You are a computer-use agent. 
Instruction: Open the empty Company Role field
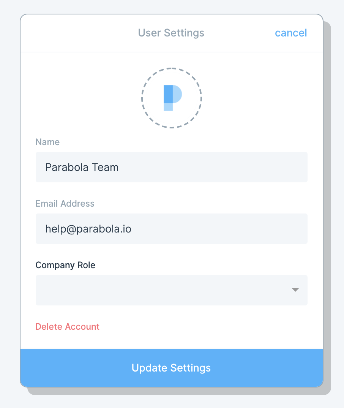click(172, 290)
